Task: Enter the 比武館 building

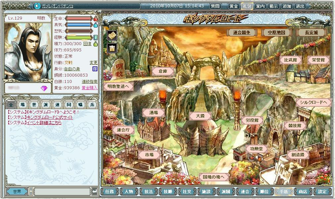Action: [291, 60]
